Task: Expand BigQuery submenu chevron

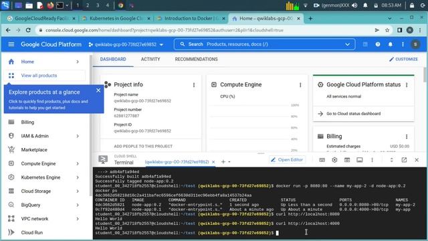Action: 78,206
